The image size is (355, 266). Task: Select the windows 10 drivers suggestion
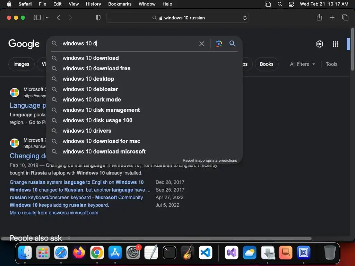pos(145,131)
